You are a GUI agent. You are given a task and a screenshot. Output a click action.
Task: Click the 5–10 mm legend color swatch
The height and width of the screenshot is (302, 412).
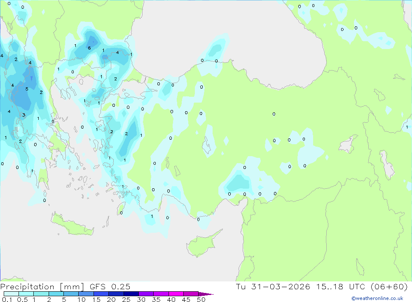coord(71,294)
